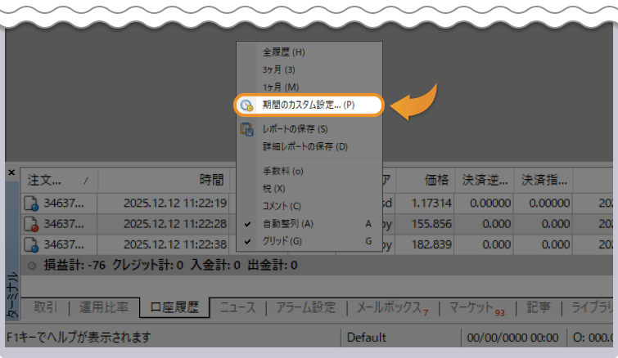Click price value 1.17314
Image resolution: width=618 pixels, height=358 pixels.
[431, 203]
